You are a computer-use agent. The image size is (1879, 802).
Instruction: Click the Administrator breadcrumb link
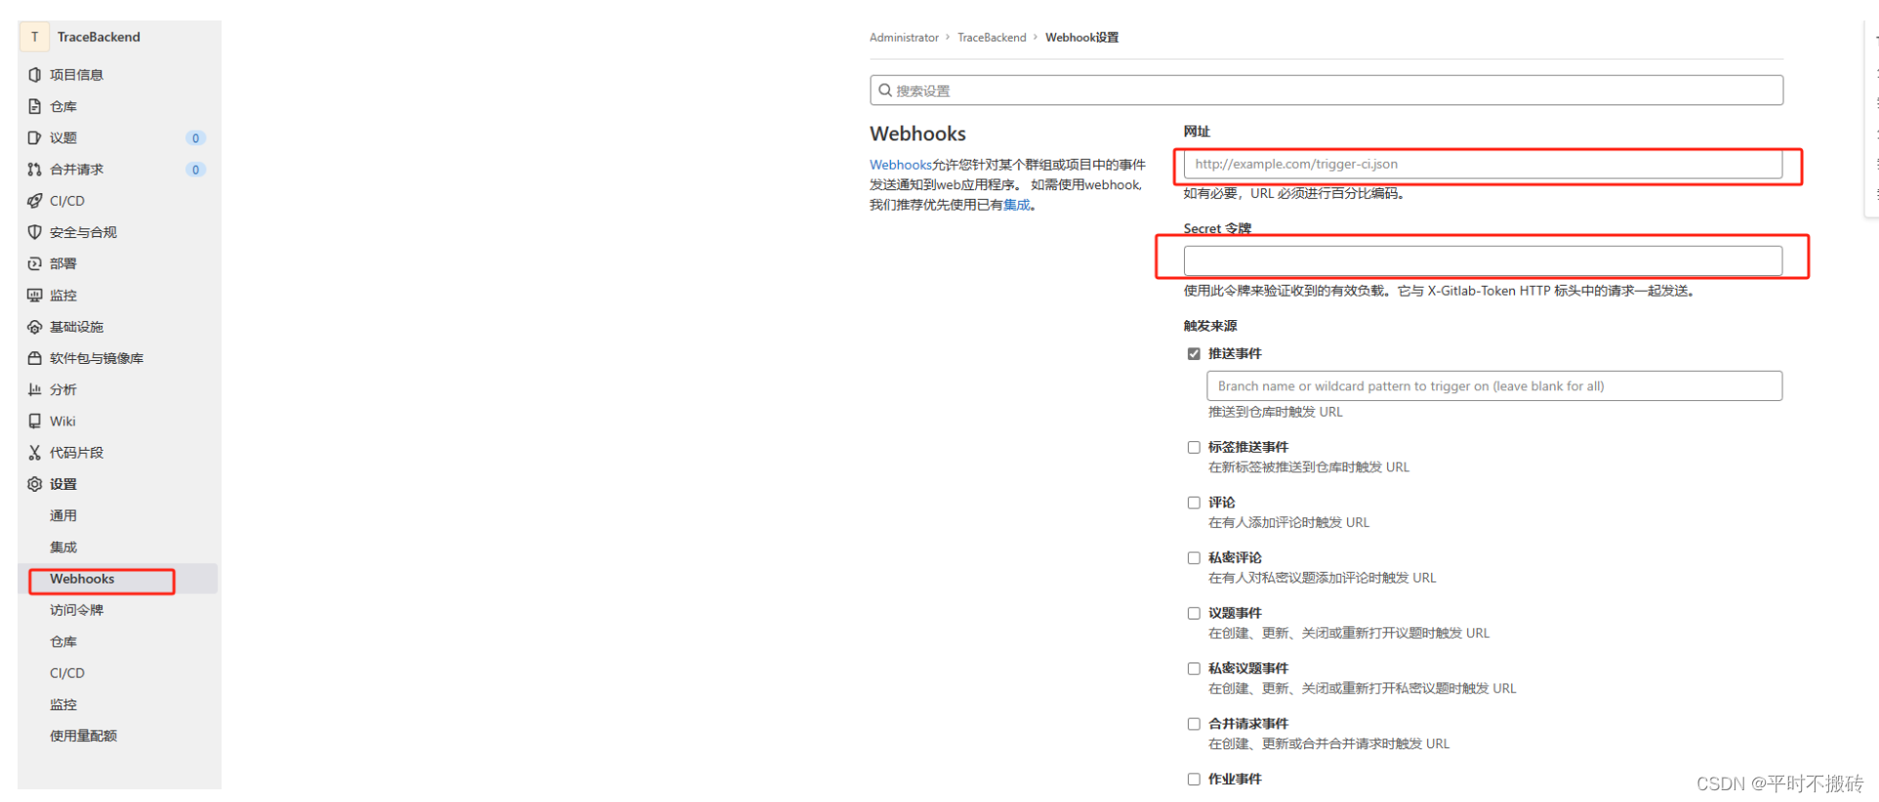[x=904, y=38]
